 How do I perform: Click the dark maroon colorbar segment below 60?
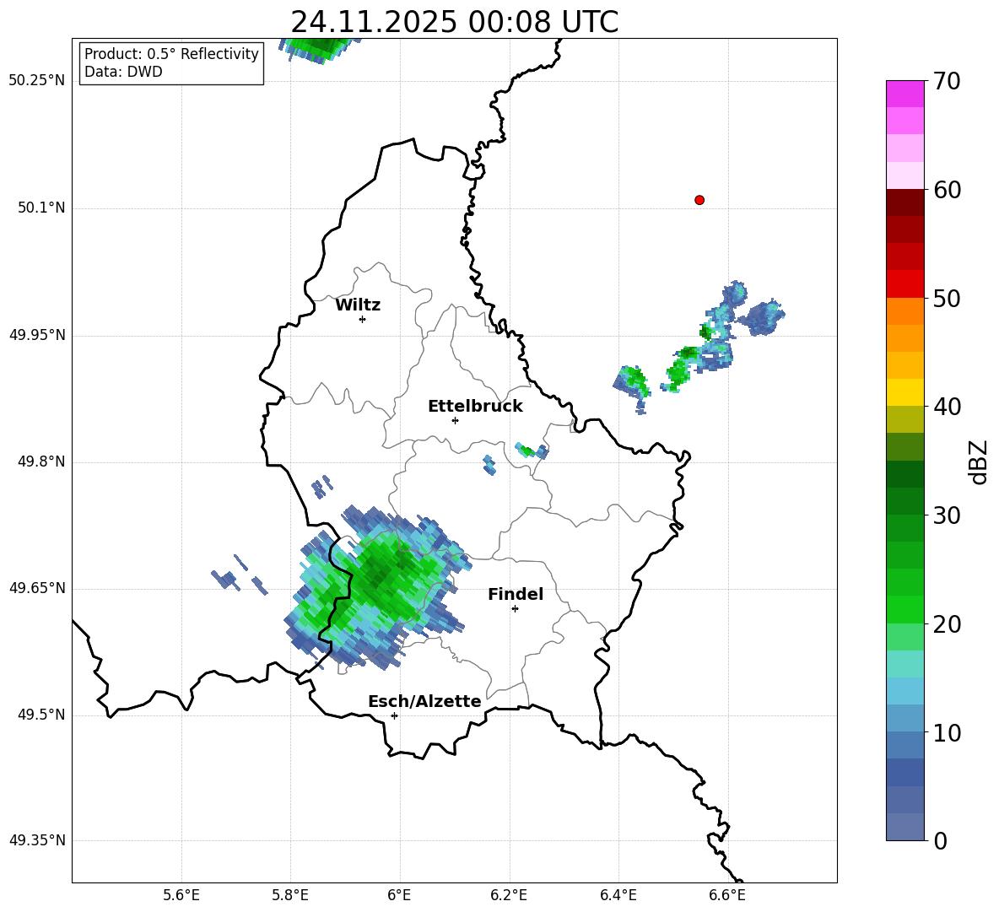point(904,202)
